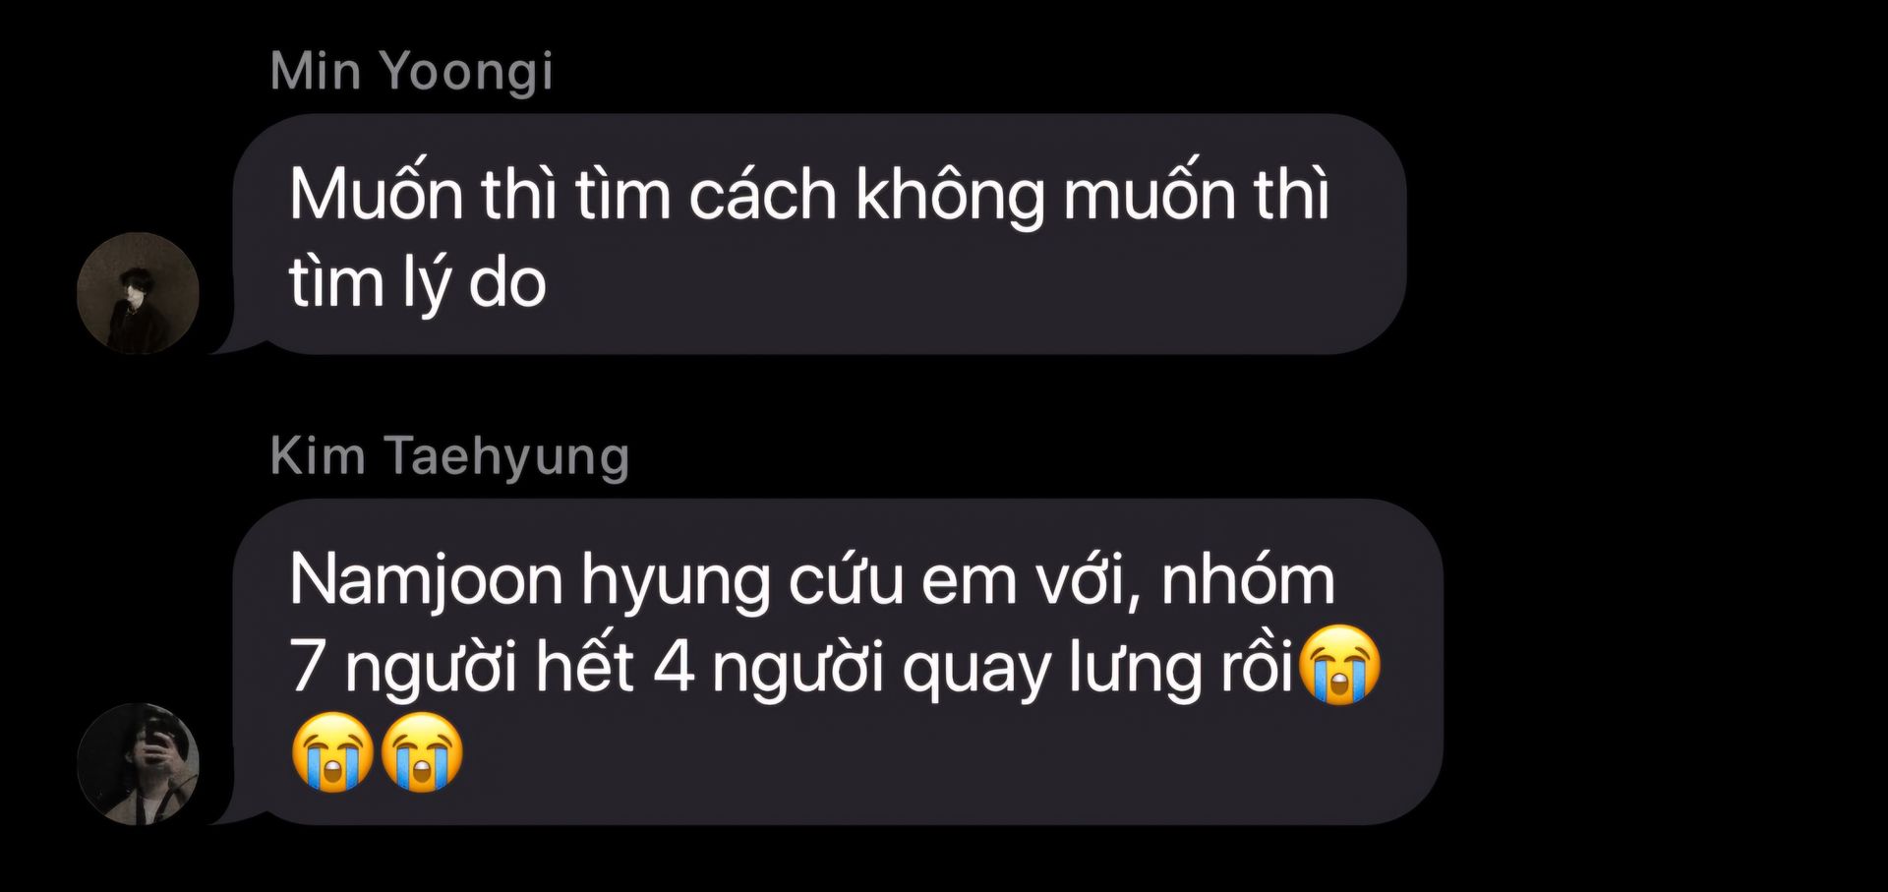Click the number 7 in Taehyung's message

[x=307, y=668]
